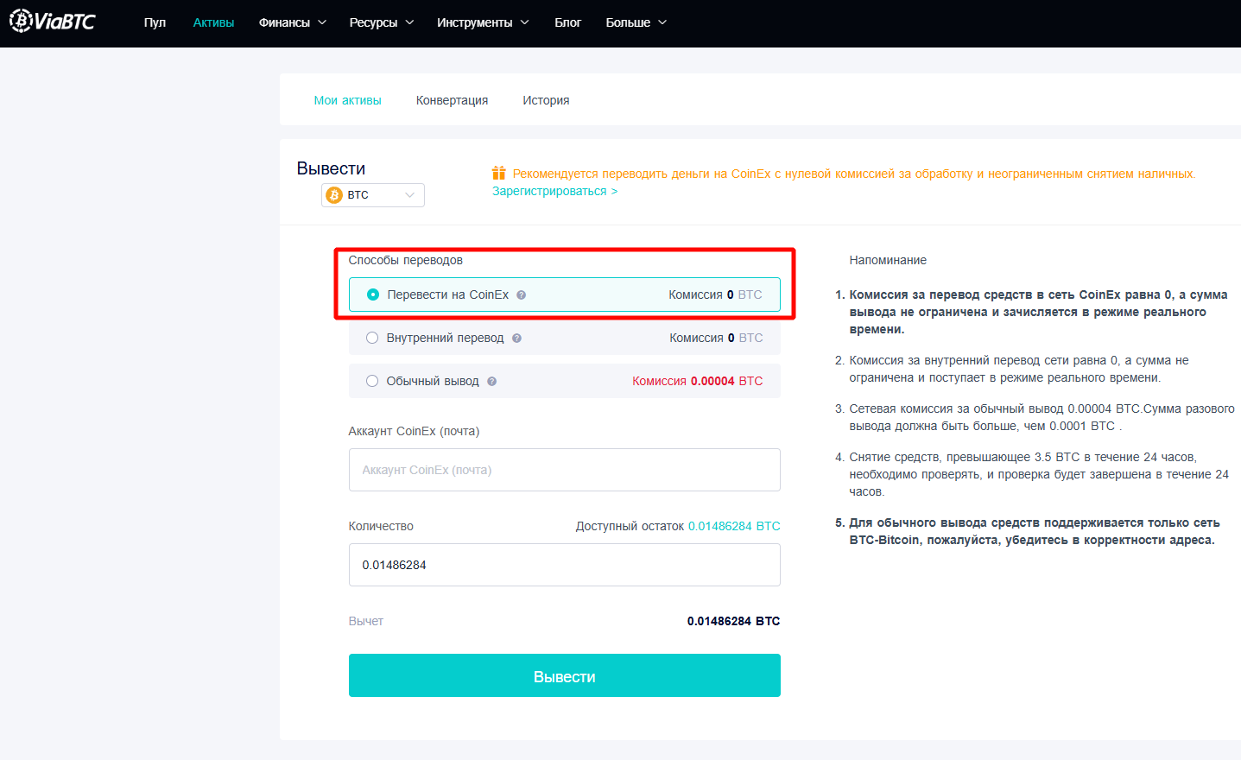
Task: Click the Способы переводов label
Action: (x=406, y=260)
